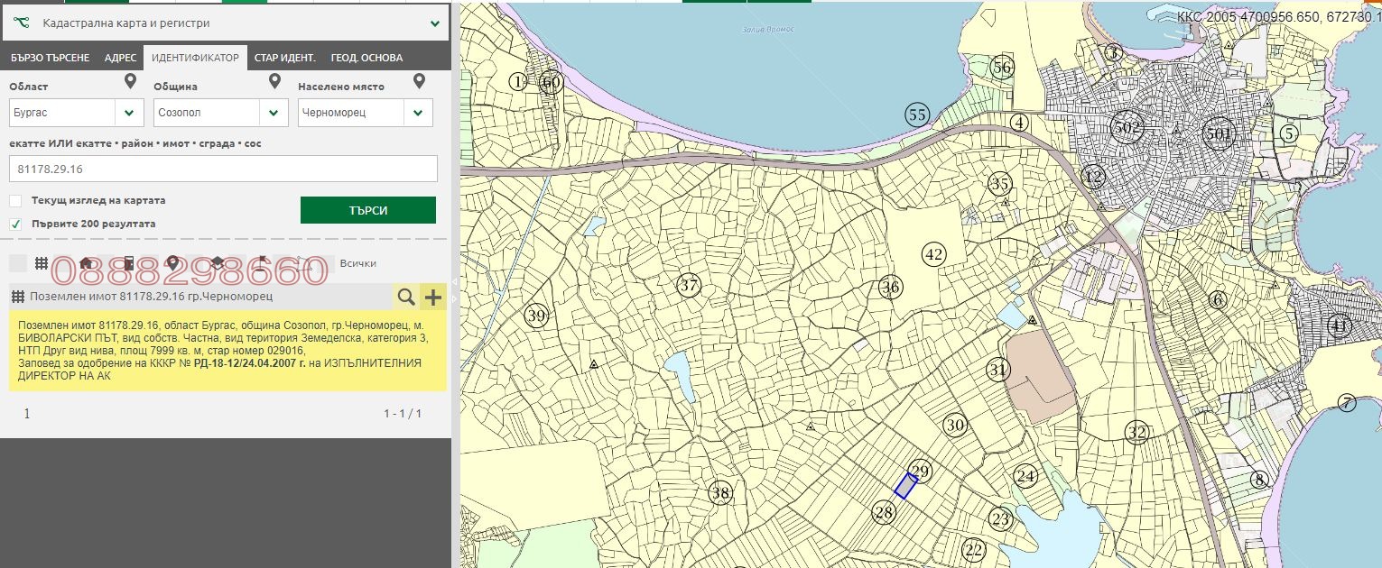
Task: Select the layers filter icon
Action: pos(218,263)
